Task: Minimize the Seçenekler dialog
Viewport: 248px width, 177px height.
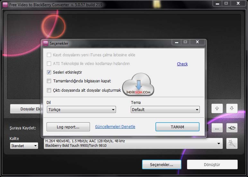Action: click(177, 42)
